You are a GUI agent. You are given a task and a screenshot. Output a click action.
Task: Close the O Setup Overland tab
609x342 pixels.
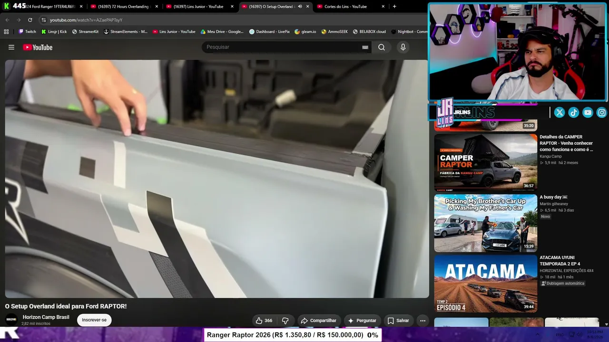coord(307,7)
